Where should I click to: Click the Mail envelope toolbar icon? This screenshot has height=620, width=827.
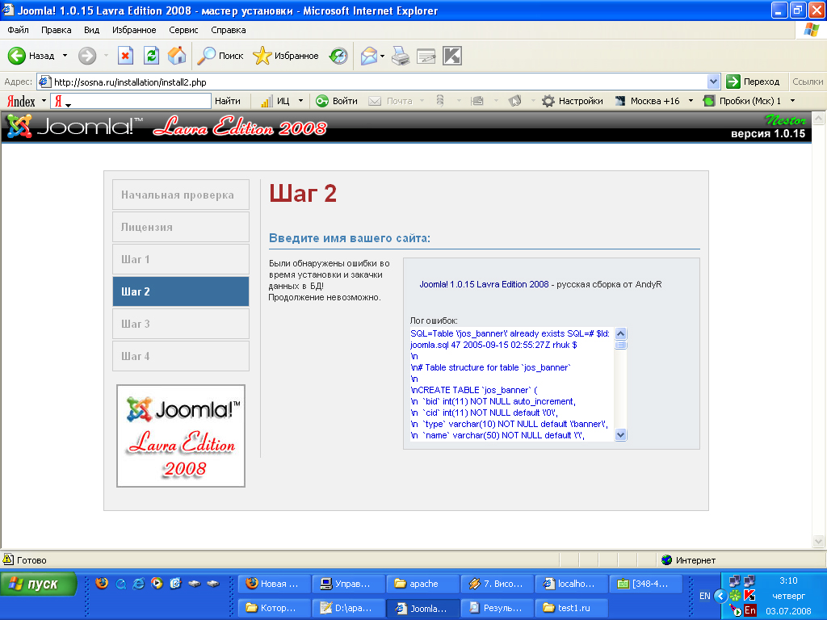368,56
